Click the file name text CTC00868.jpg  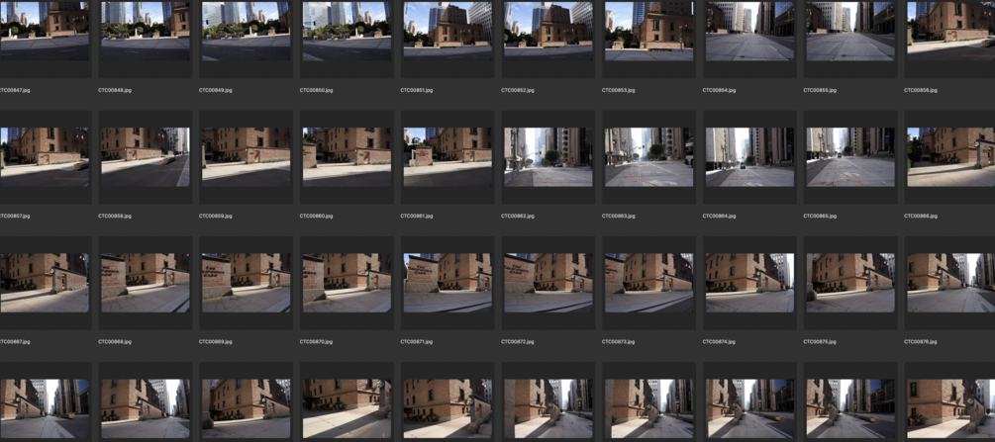115,341
